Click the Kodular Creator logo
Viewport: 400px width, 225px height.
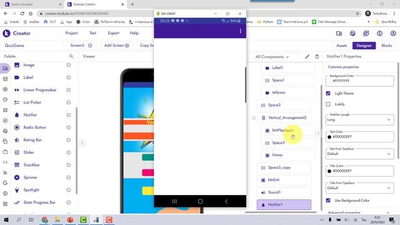(x=6, y=33)
